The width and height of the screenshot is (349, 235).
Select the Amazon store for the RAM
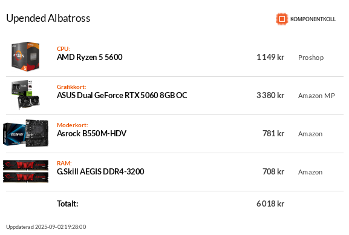pos(310,172)
